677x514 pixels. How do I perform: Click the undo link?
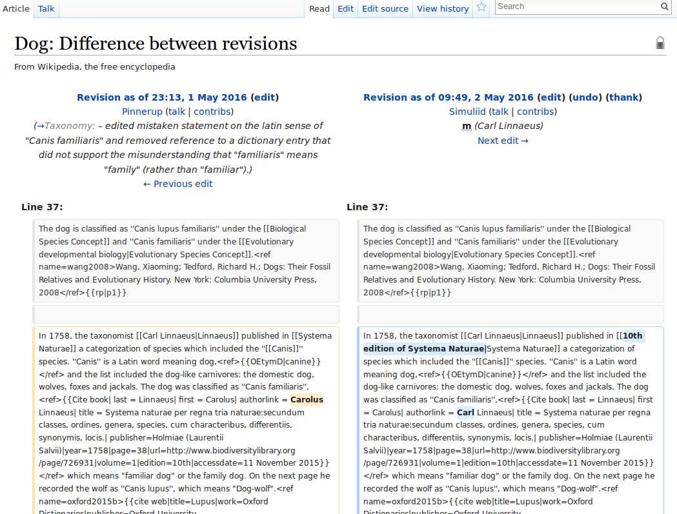(585, 97)
